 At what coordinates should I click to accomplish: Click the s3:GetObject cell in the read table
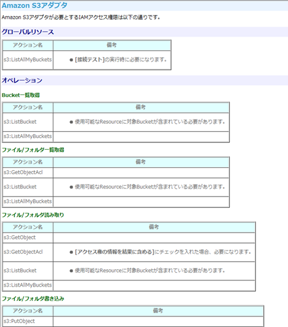point(28,237)
